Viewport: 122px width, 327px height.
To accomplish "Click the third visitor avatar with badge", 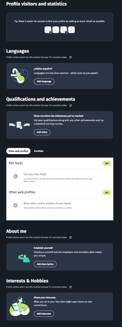I will click(63, 30).
